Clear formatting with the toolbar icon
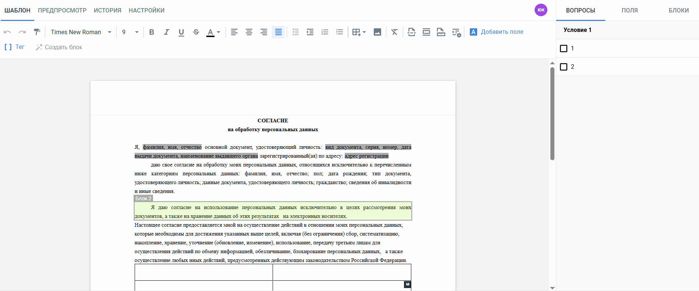Image resolution: width=699 pixels, height=291 pixels. 394,32
